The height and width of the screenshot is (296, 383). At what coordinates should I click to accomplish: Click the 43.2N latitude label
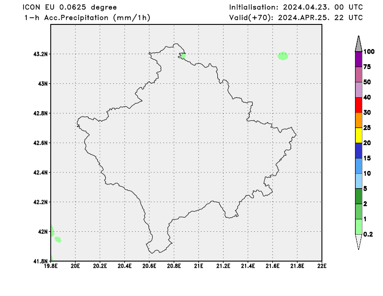pos(40,54)
